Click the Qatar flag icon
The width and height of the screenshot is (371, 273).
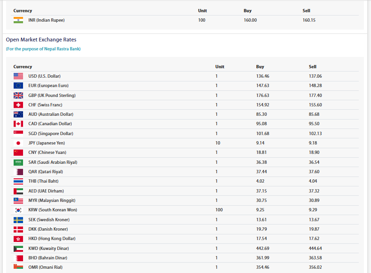coord(18,172)
